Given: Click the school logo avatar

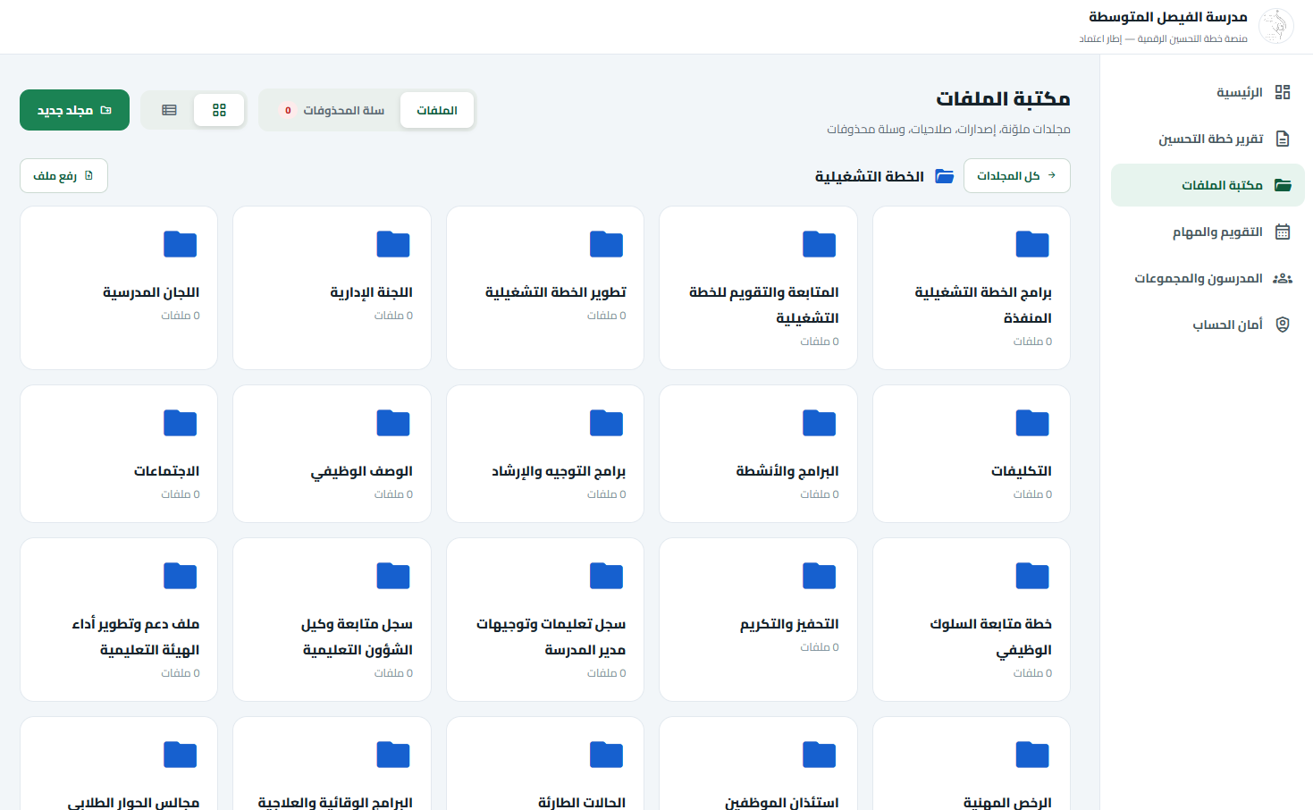Looking at the screenshot, I should (x=1275, y=26).
